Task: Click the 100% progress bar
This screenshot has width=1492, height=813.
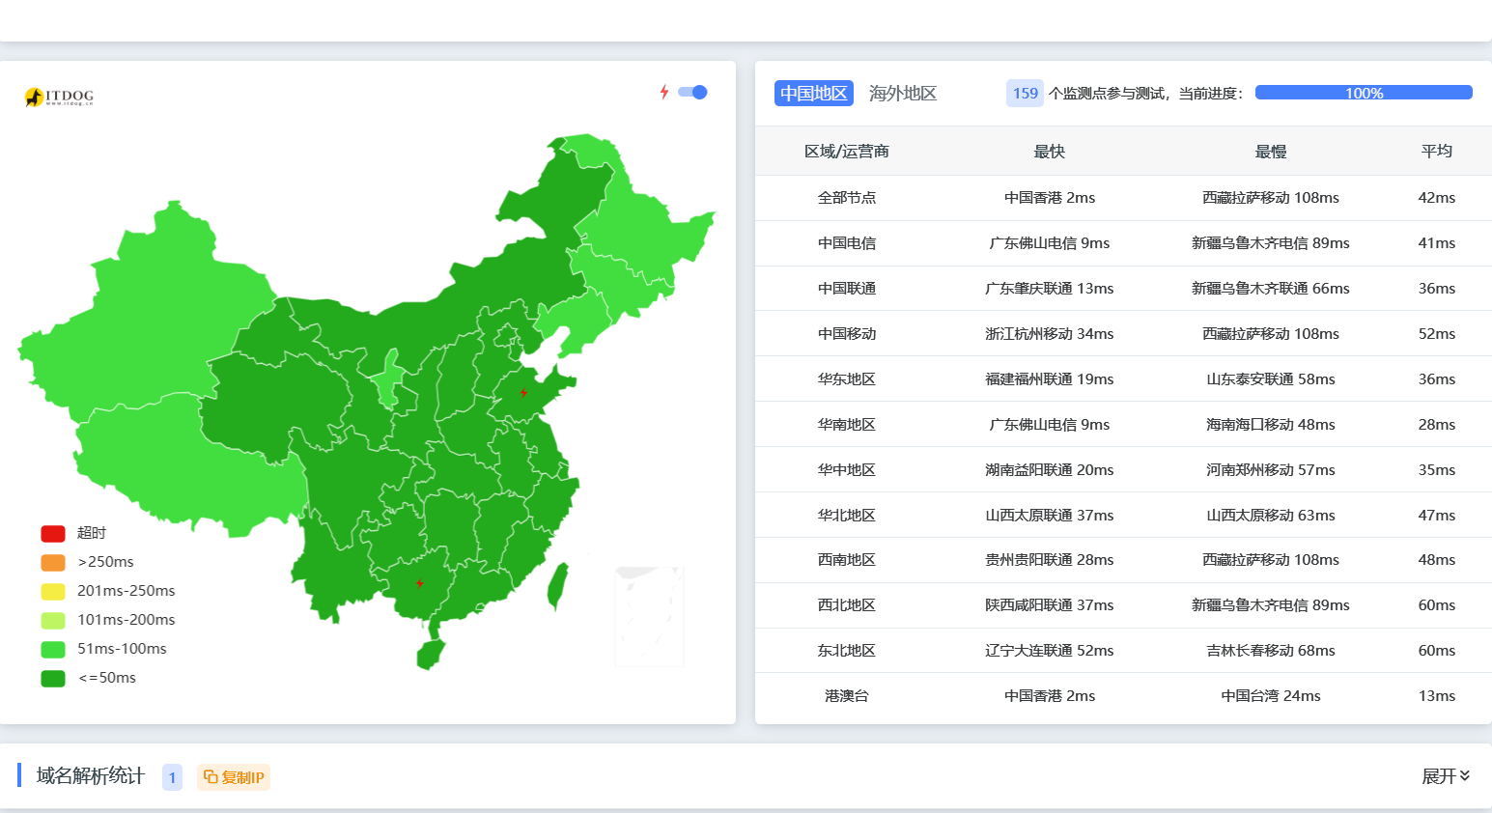Action: (x=1364, y=93)
